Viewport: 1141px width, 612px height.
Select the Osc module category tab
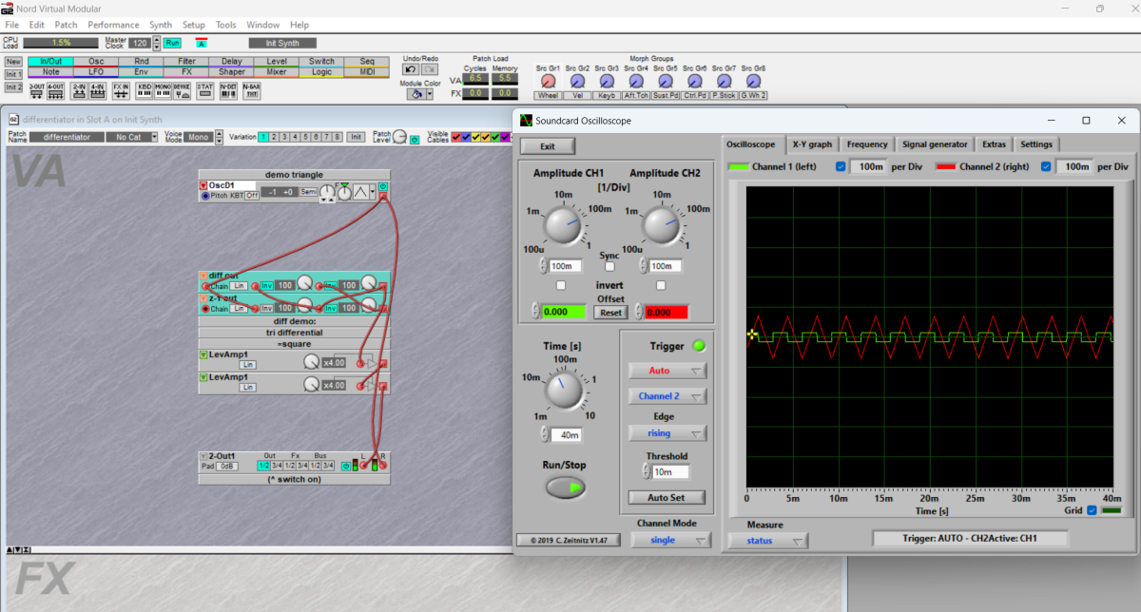[96, 61]
